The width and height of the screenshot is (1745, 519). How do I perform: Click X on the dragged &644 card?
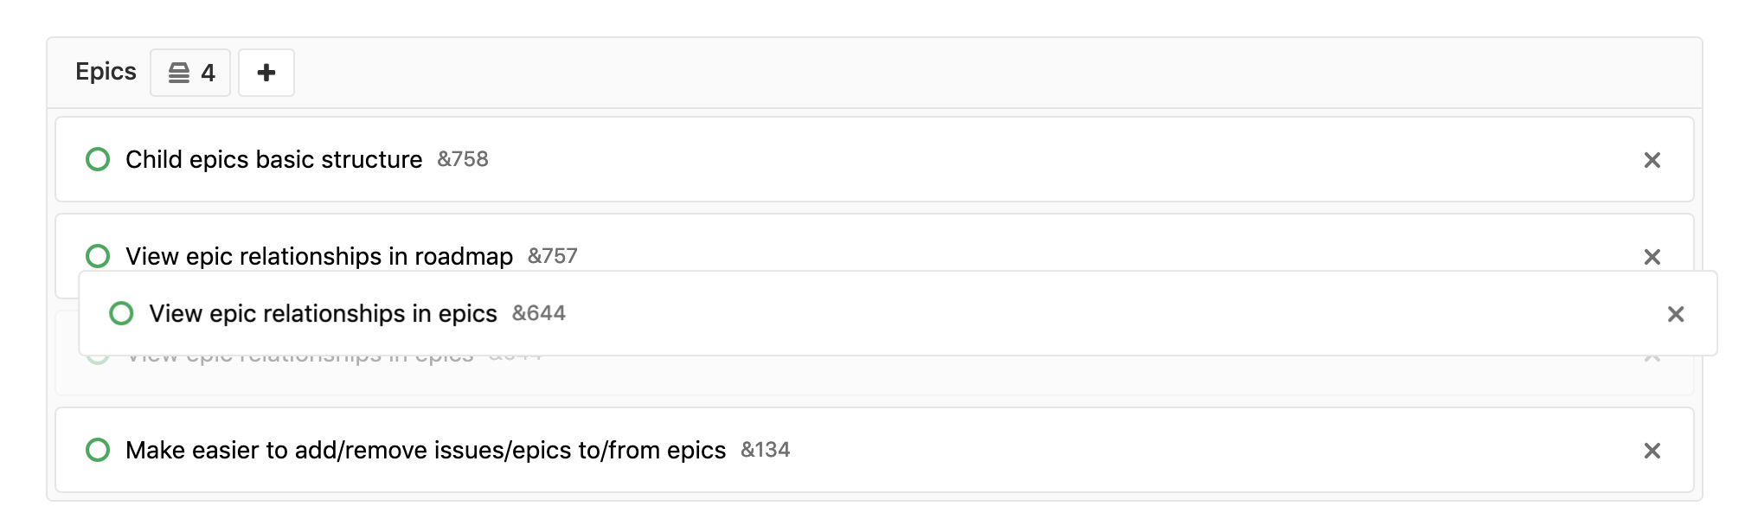click(x=1678, y=315)
